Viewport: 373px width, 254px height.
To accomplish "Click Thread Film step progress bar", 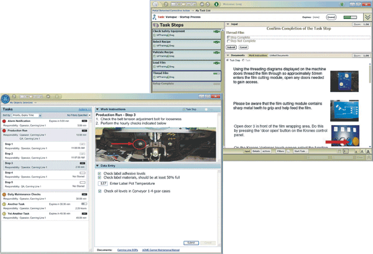I will pos(216,73).
